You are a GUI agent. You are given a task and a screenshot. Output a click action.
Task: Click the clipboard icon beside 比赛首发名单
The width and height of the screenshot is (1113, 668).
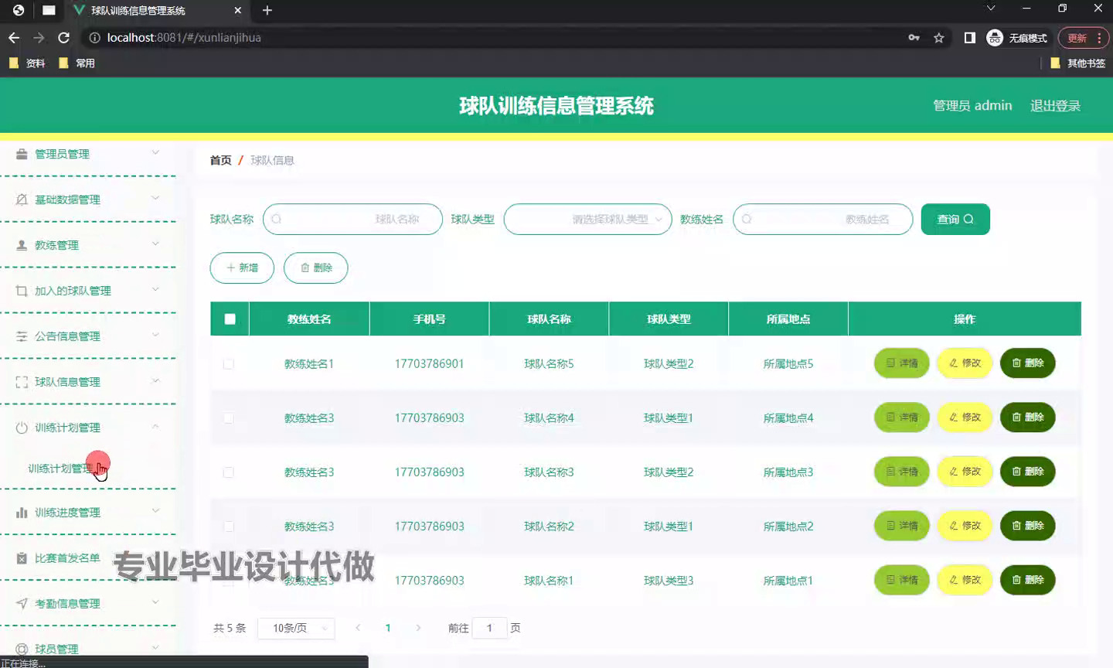pyautogui.click(x=22, y=558)
